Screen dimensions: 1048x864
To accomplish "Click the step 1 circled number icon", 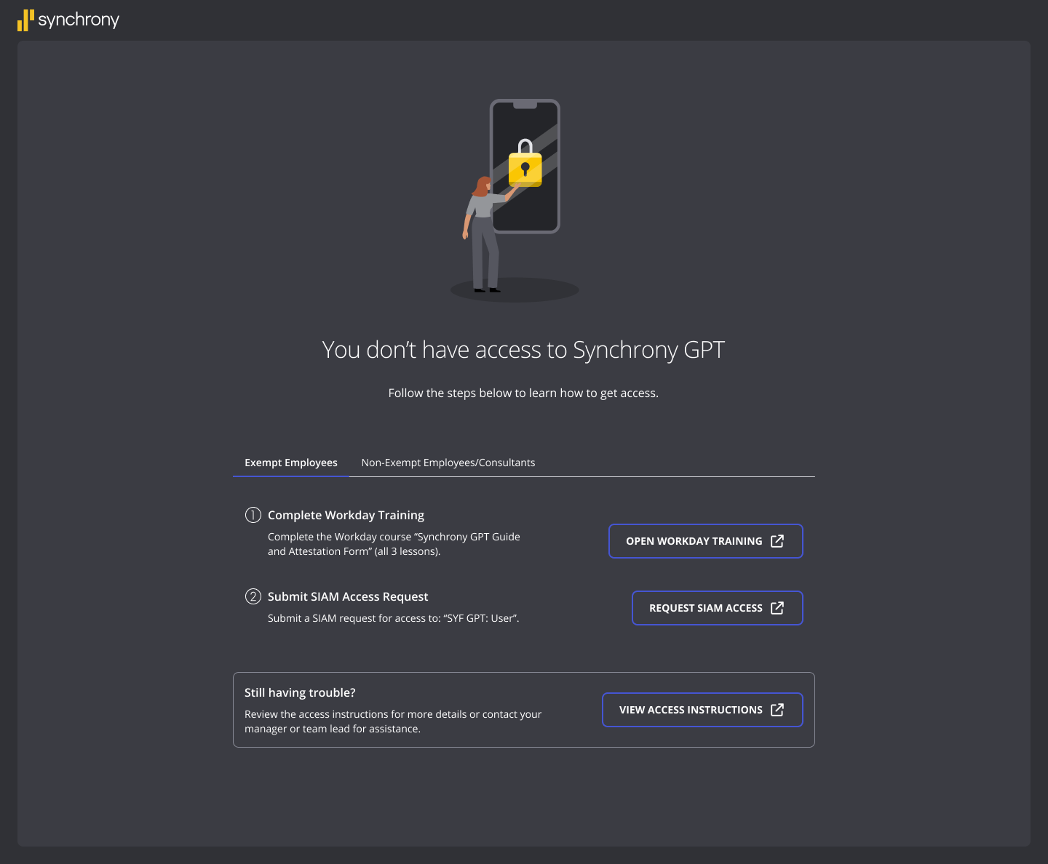I will click(x=253, y=515).
